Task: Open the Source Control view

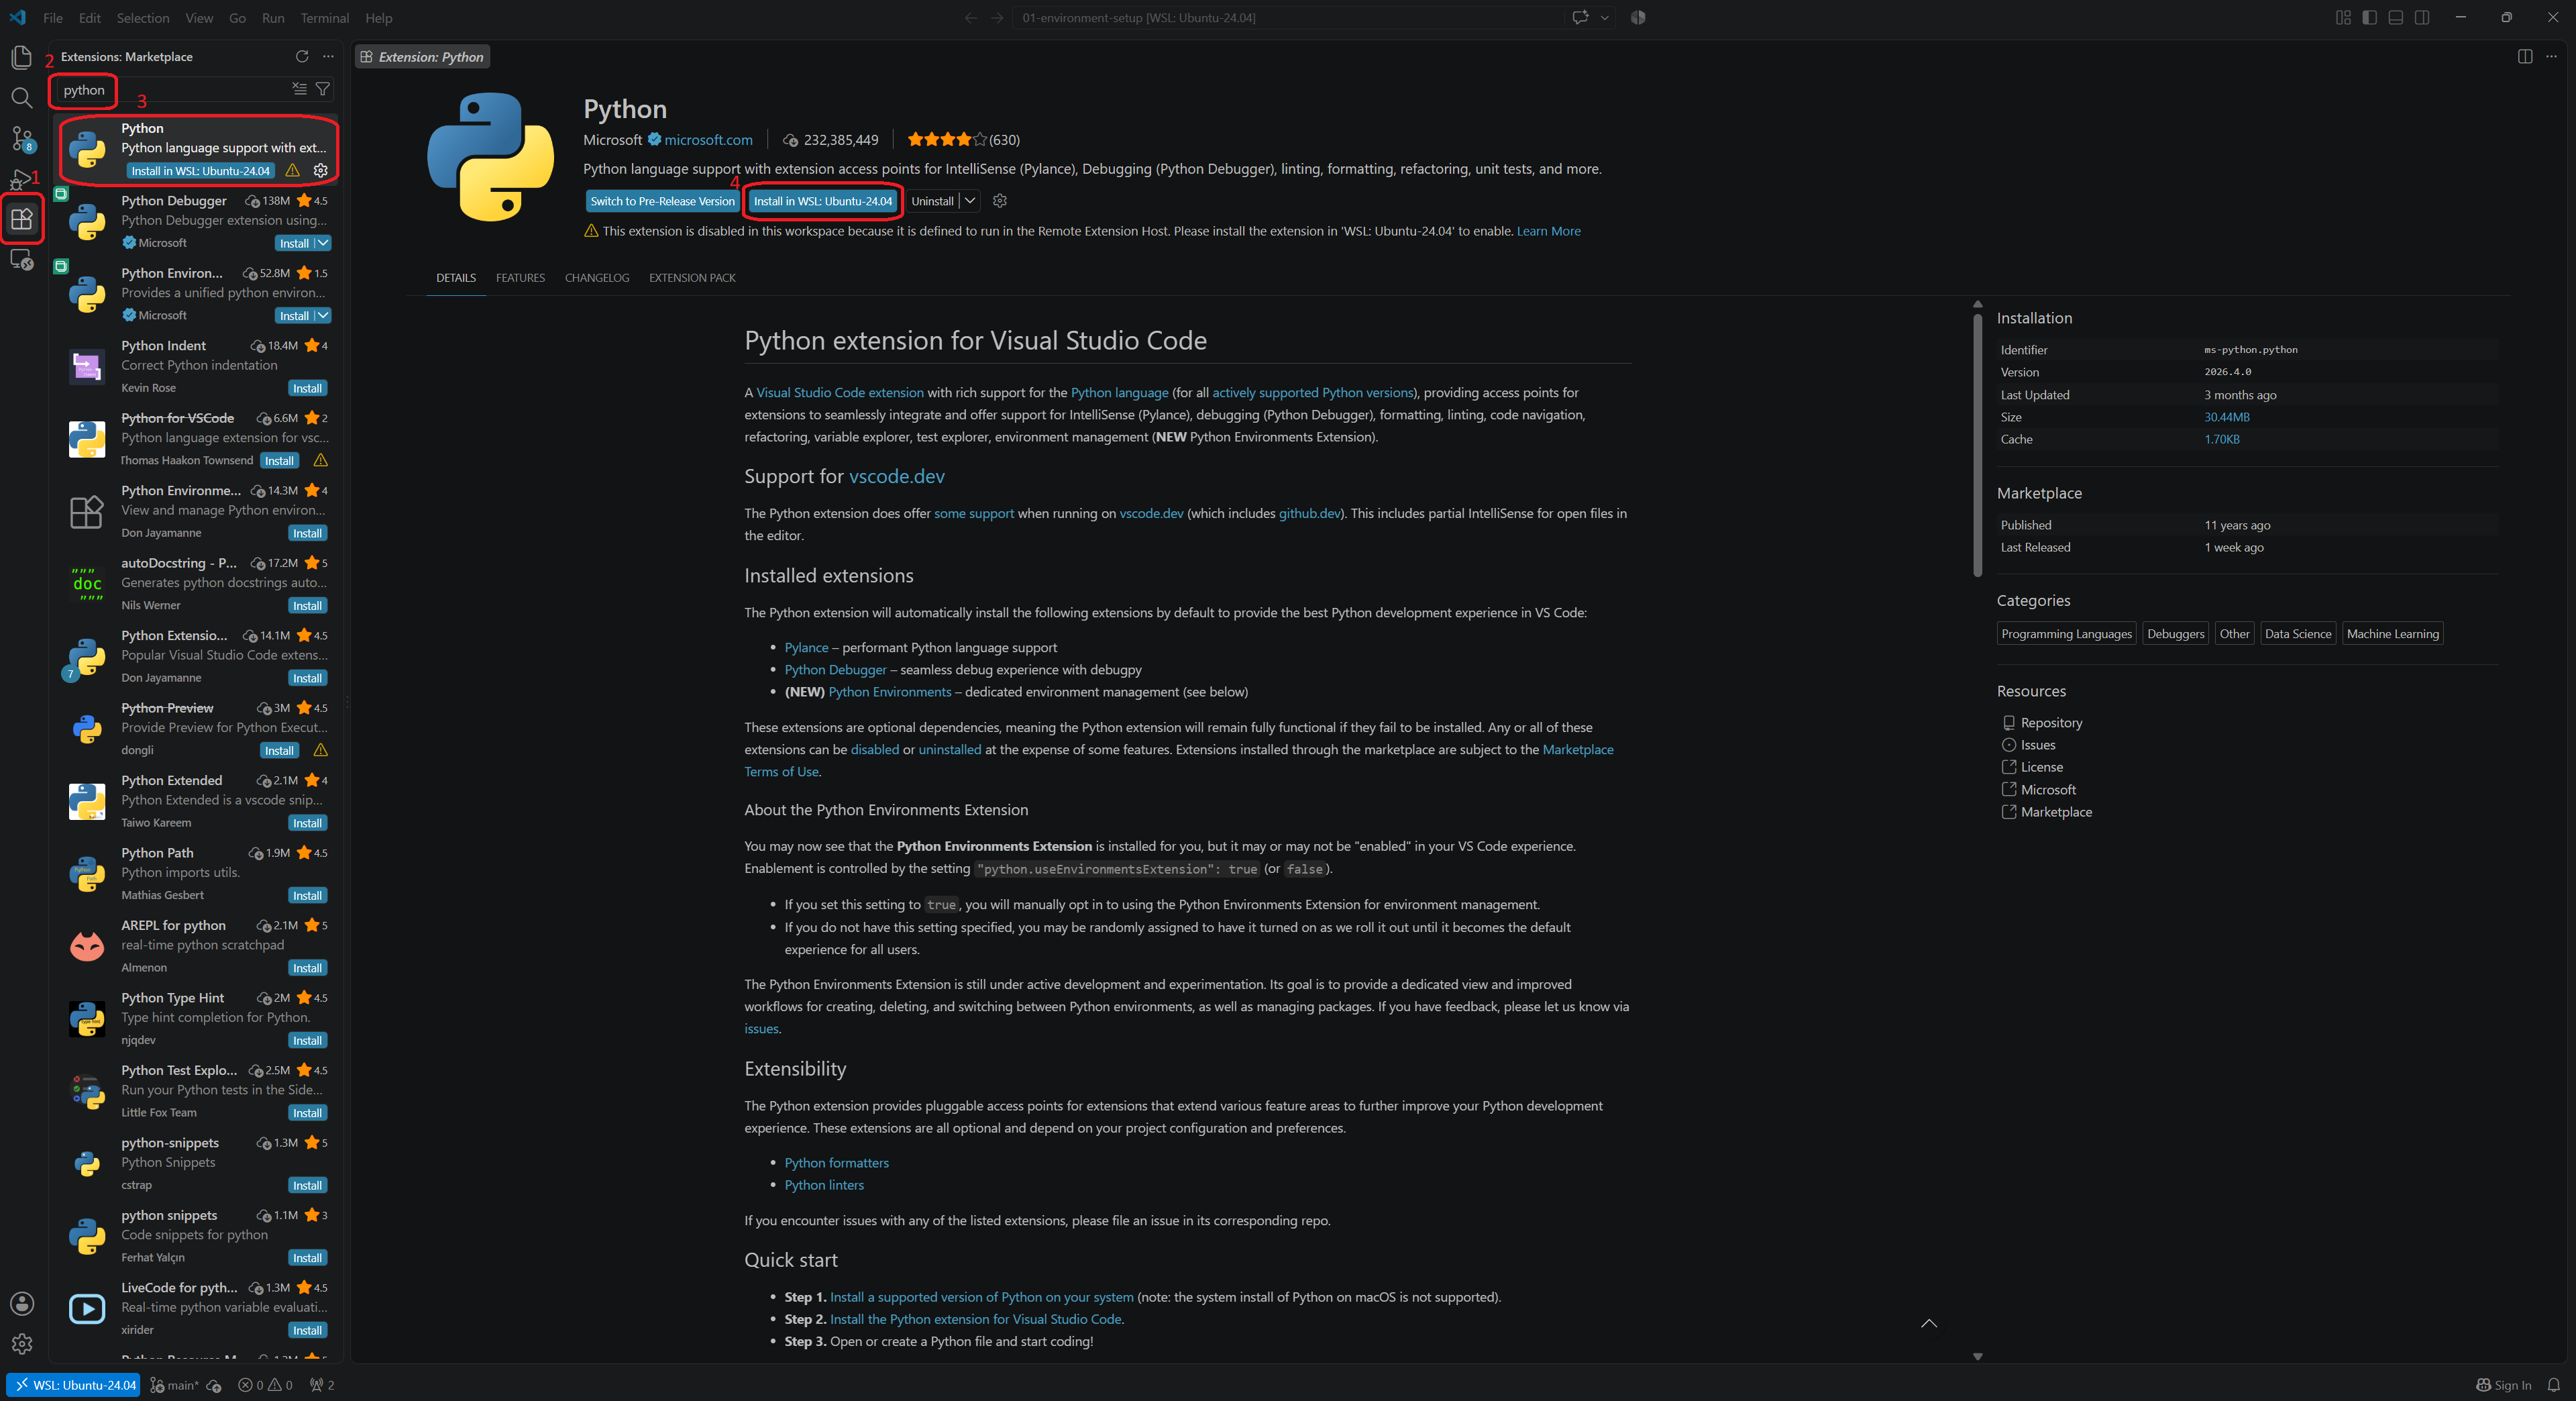Action: click(x=21, y=138)
